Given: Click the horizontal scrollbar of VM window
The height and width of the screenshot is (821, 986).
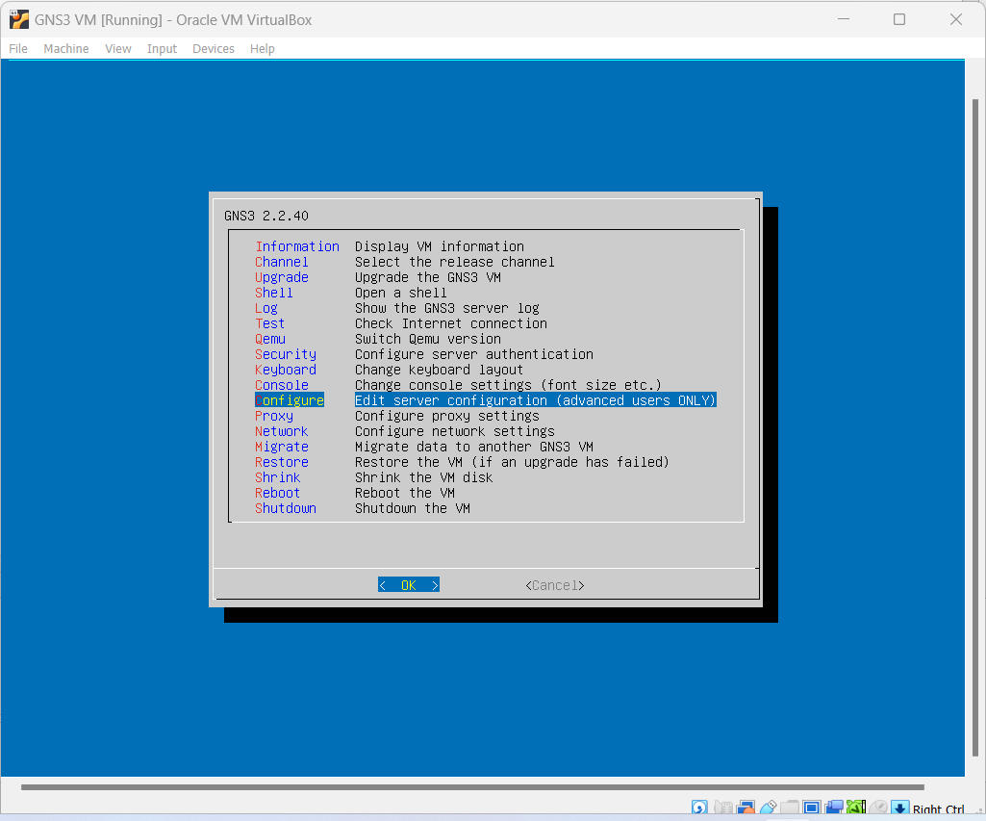Looking at the screenshot, I should coord(472,787).
